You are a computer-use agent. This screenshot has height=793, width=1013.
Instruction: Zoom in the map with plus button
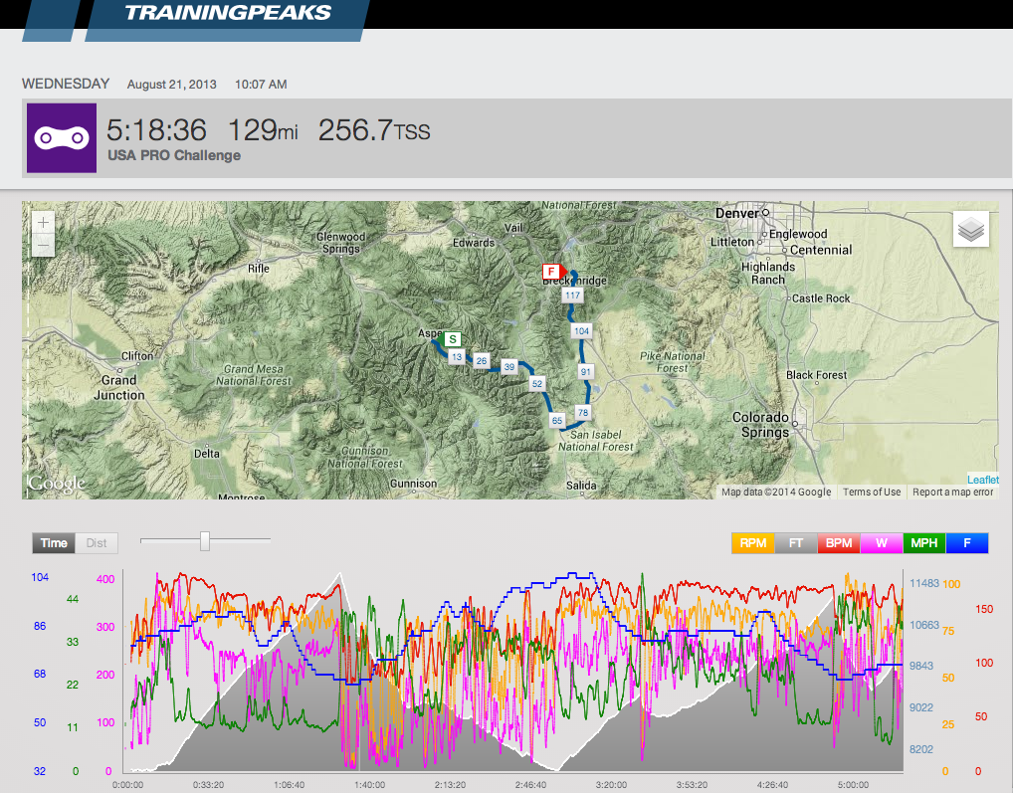click(43, 223)
